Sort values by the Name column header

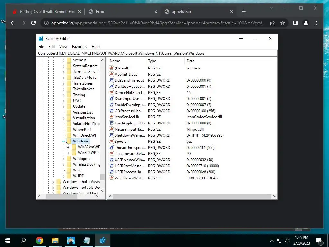(127, 61)
